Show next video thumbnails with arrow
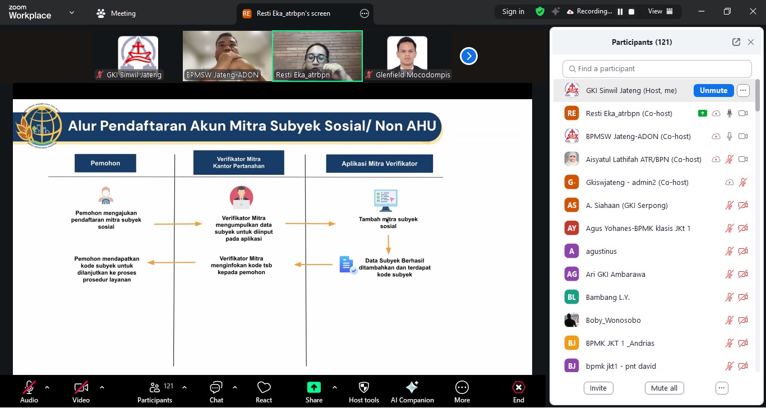The width and height of the screenshot is (766, 408). (x=469, y=56)
